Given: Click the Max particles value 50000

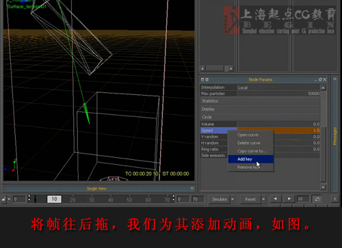Looking at the screenshot, I should click(278, 94).
